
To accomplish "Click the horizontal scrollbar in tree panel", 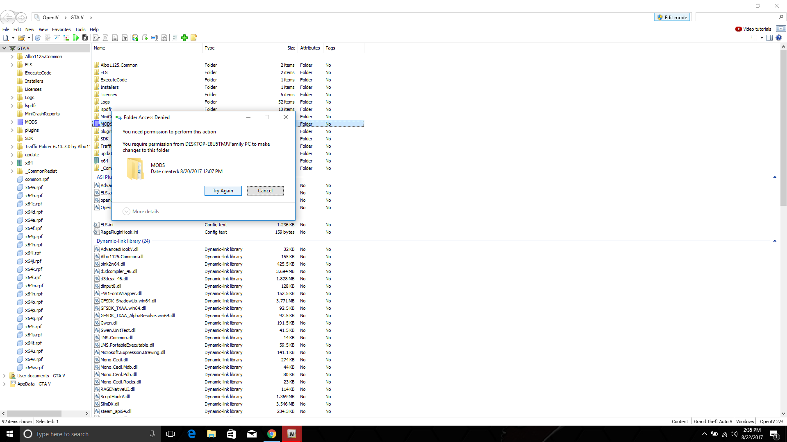I will point(35,413).
